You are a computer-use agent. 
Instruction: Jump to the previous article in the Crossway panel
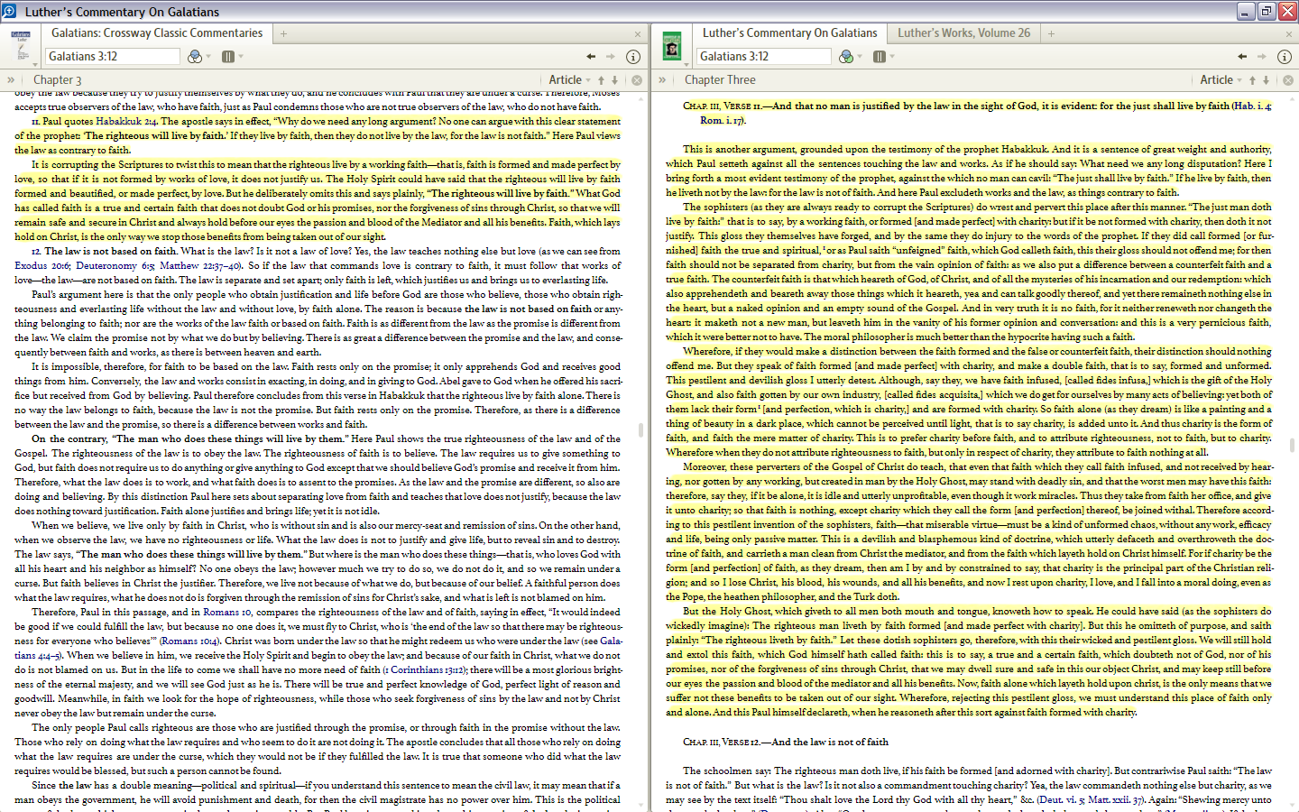(x=602, y=80)
